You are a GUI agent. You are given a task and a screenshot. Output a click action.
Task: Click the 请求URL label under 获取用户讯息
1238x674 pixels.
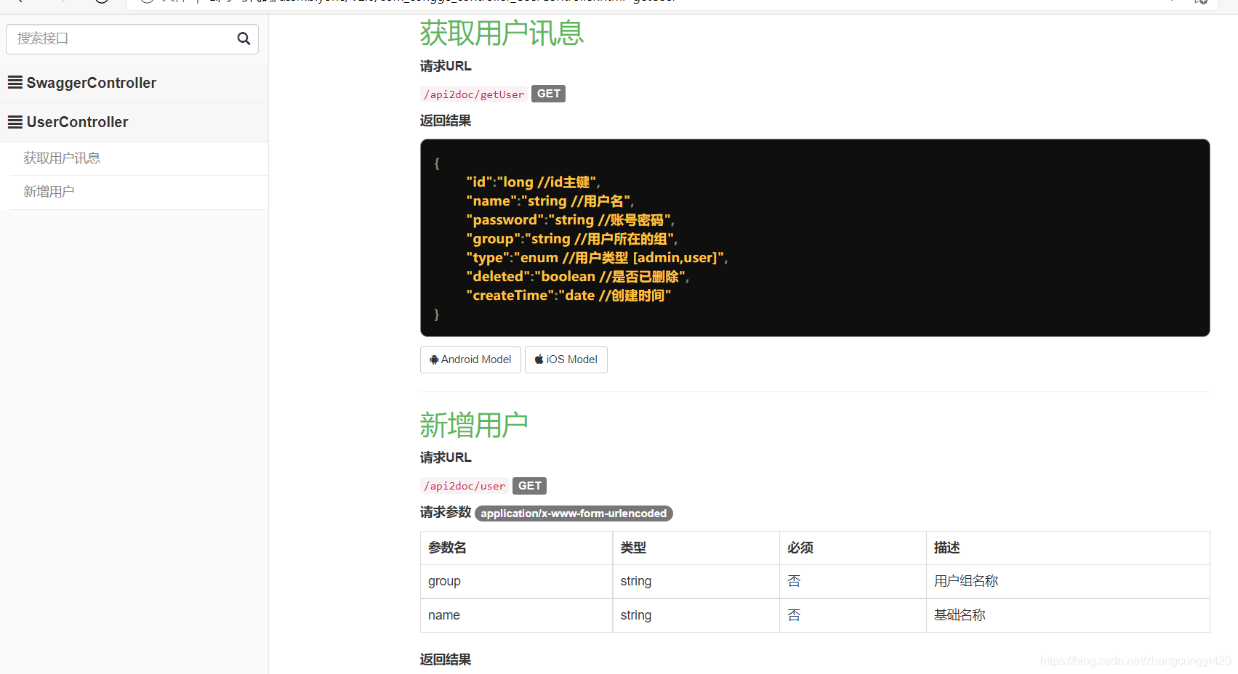(x=446, y=66)
